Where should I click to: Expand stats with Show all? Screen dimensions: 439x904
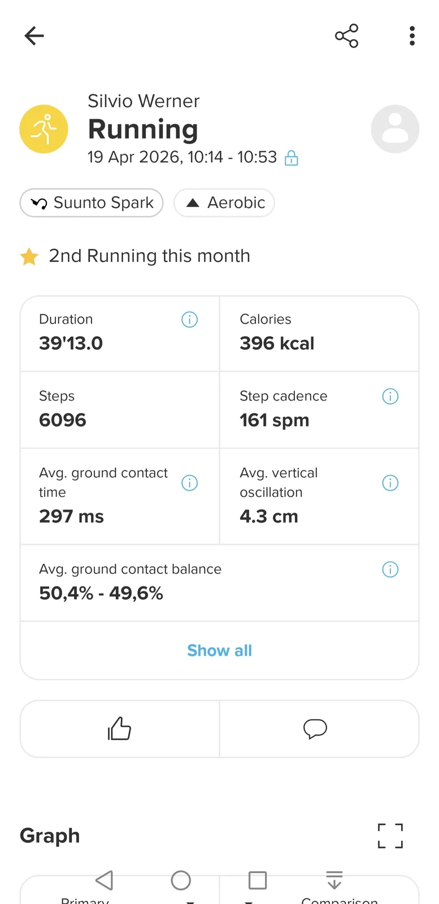[219, 651]
